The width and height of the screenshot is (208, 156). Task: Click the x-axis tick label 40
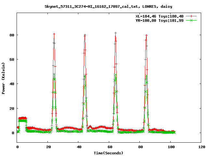[79, 147]
